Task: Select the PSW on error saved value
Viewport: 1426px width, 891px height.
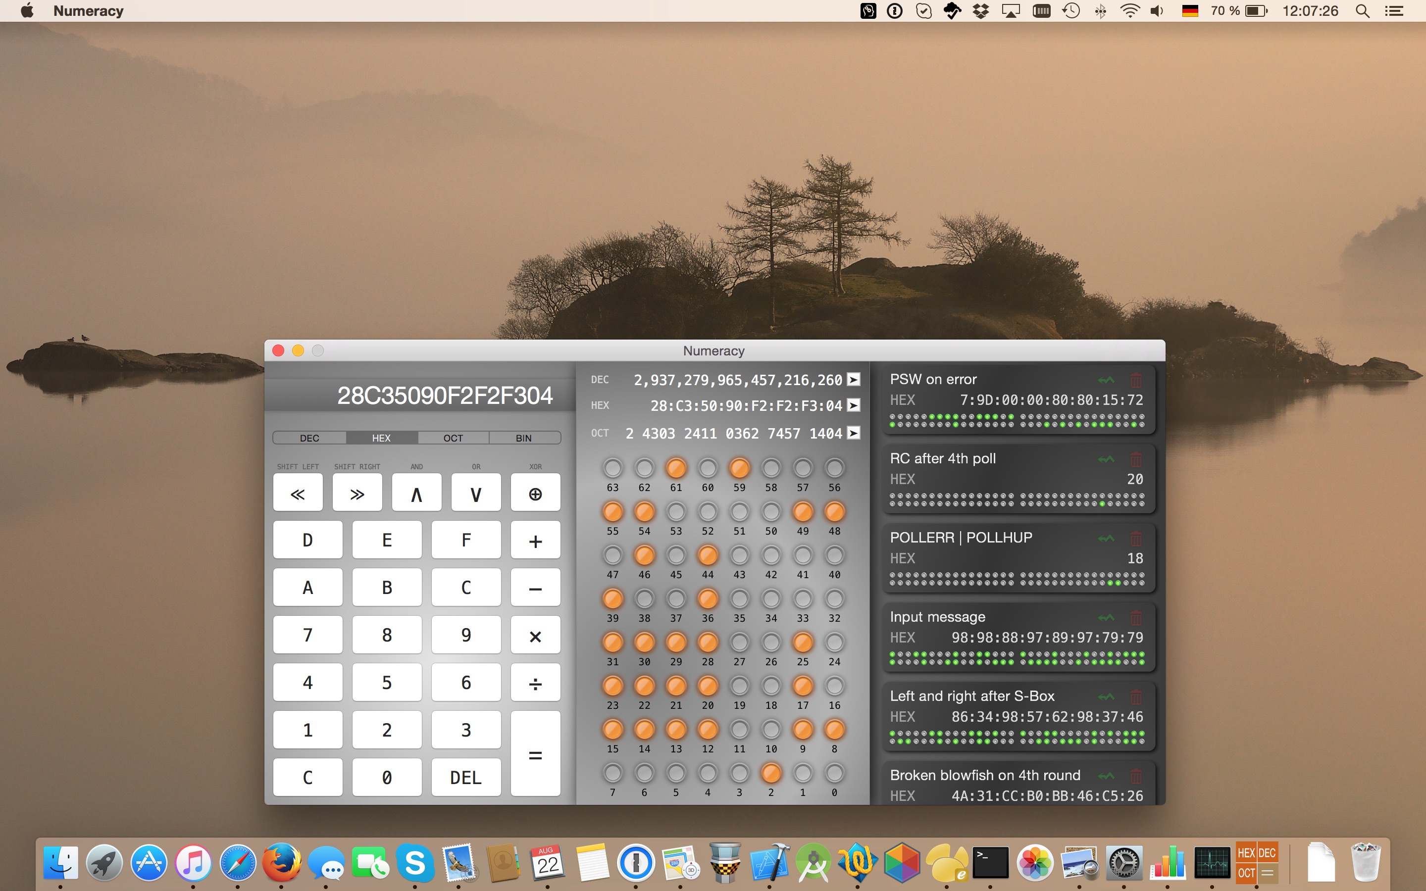Action: point(1051,400)
